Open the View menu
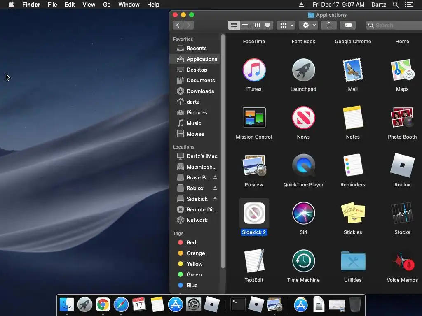Image resolution: width=422 pixels, height=316 pixels. [x=89, y=5]
